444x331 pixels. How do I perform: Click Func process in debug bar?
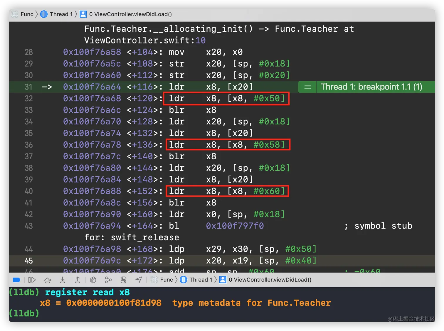pos(166,280)
